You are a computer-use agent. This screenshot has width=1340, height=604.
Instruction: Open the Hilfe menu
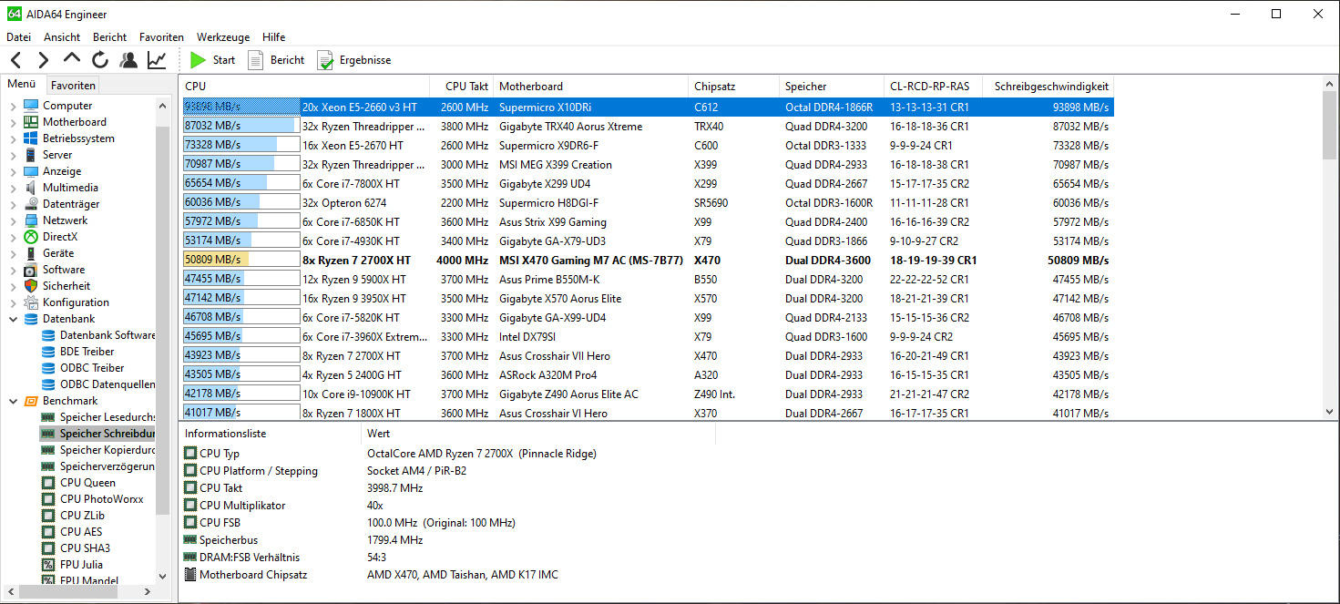tap(273, 37)
